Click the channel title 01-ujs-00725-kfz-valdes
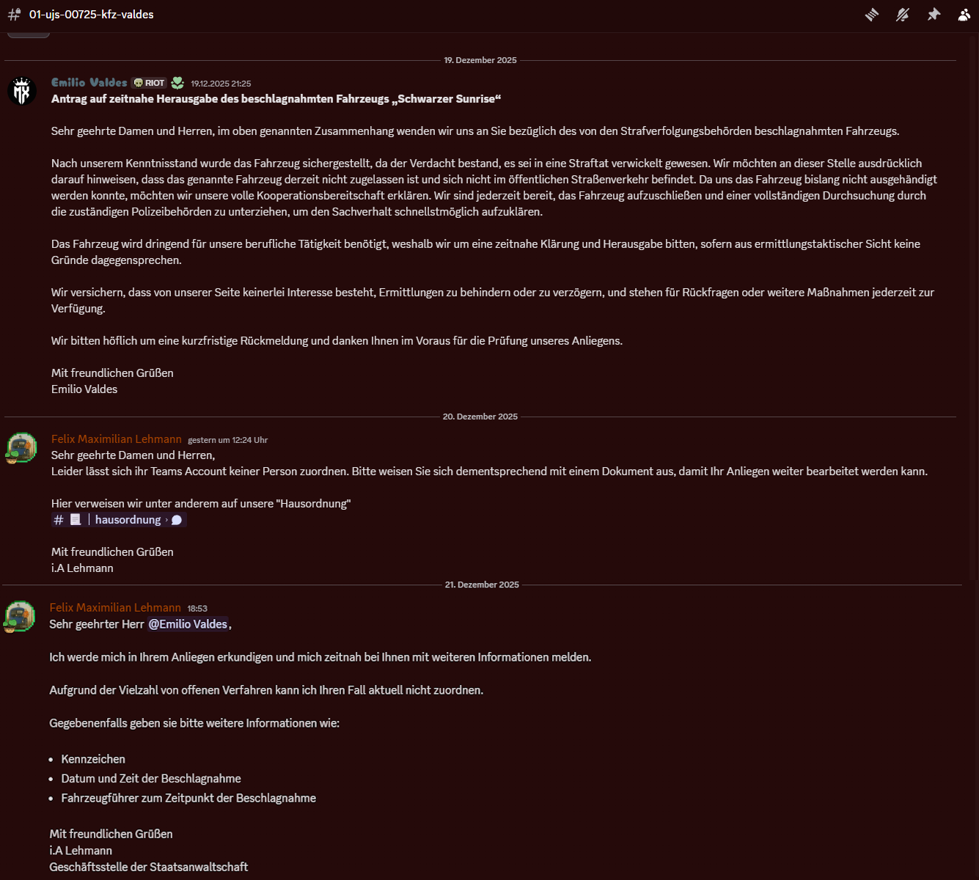The height and width of the screenshot is (880, 979). [92, 15]
